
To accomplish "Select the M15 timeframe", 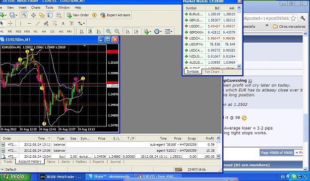I will coord(18,32).
